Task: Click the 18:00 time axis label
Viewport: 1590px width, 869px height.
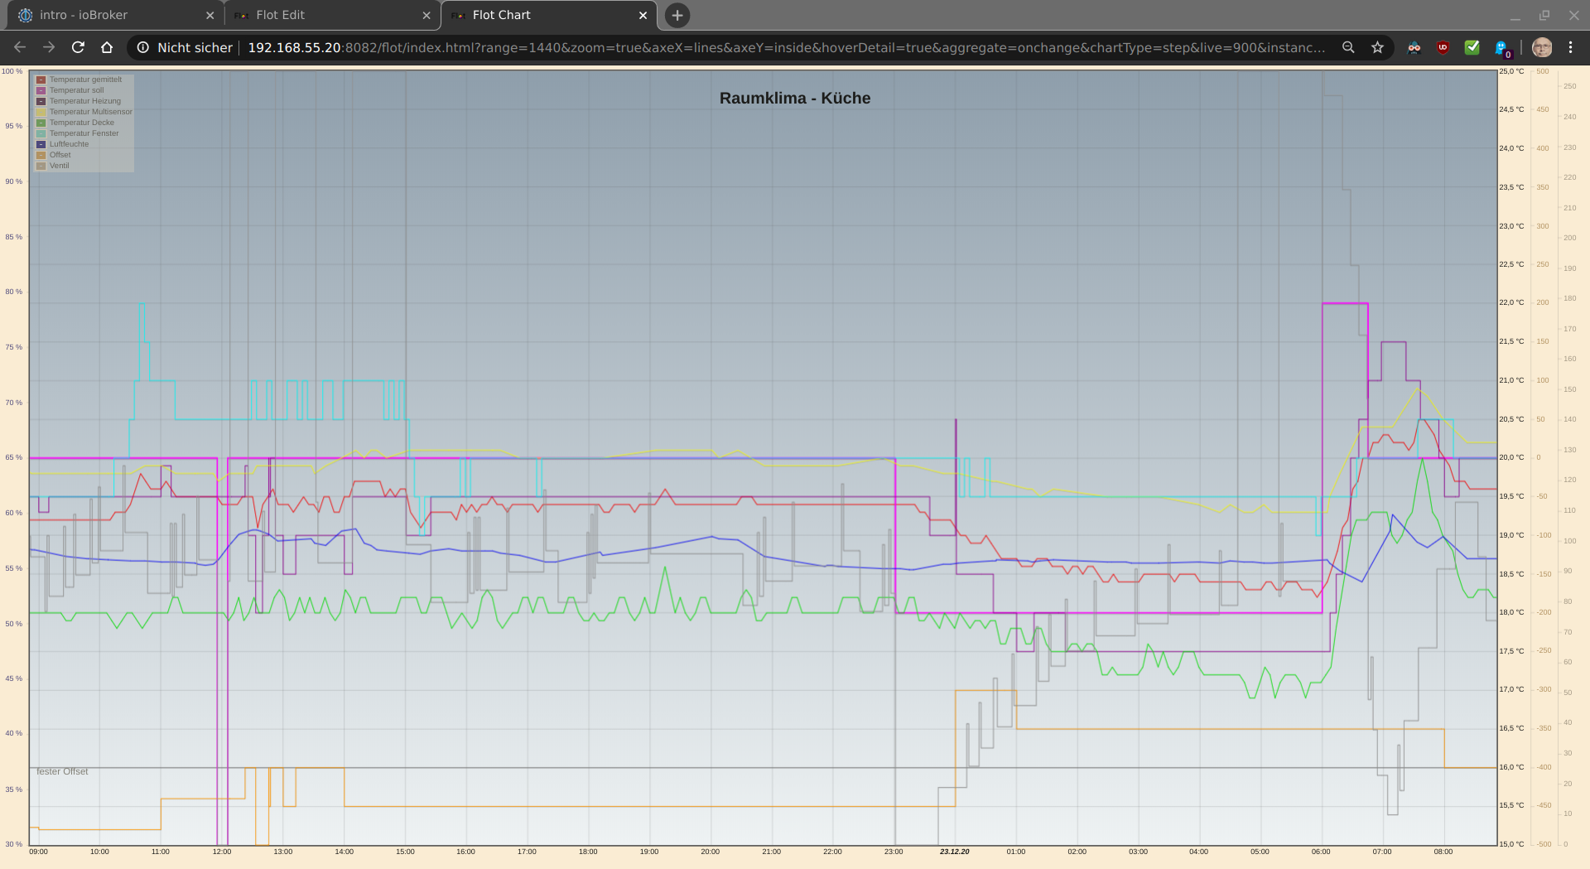Action: pos(588,852)
